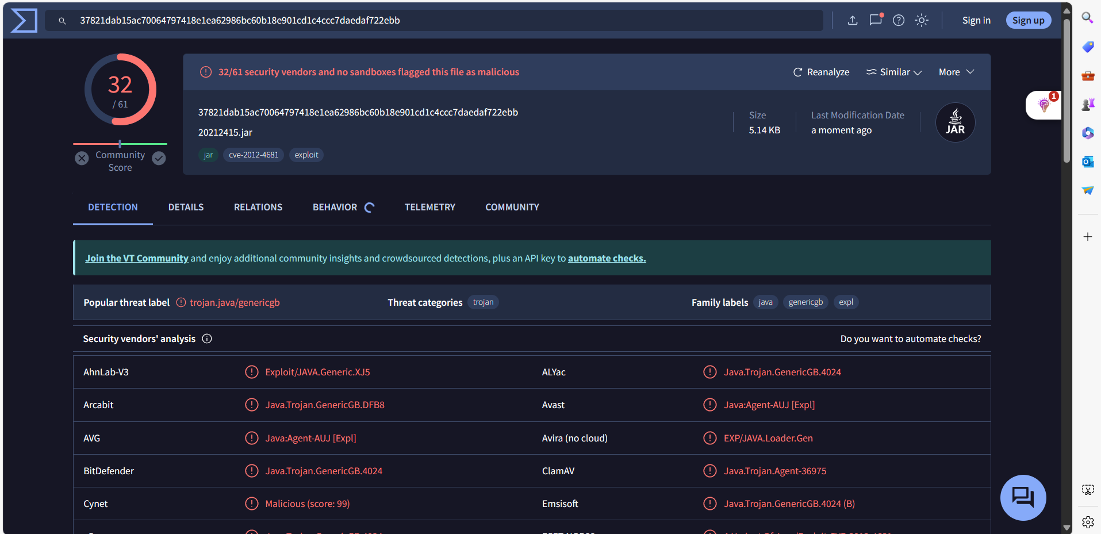Viewport: 1101px width, 534px height.
Task: Click the VirusTotal sigma logo
Action: click(x=24, y=21)
